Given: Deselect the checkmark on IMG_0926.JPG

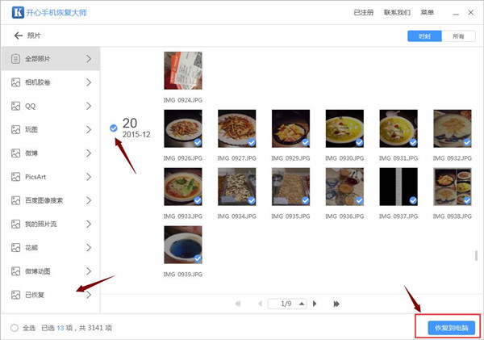Looking at the screenshot, I should point(197,143).
